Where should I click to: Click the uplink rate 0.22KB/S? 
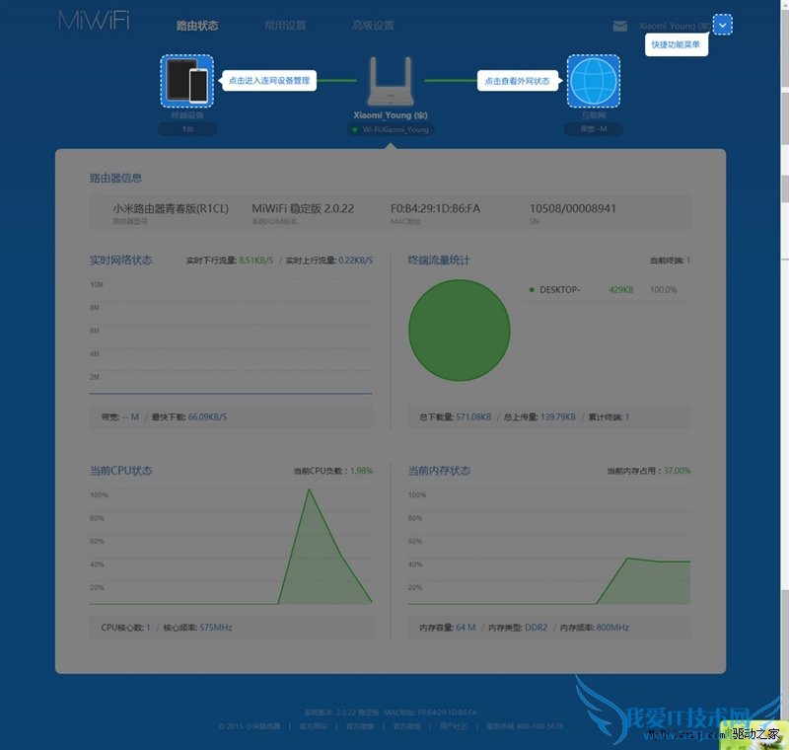355,261
